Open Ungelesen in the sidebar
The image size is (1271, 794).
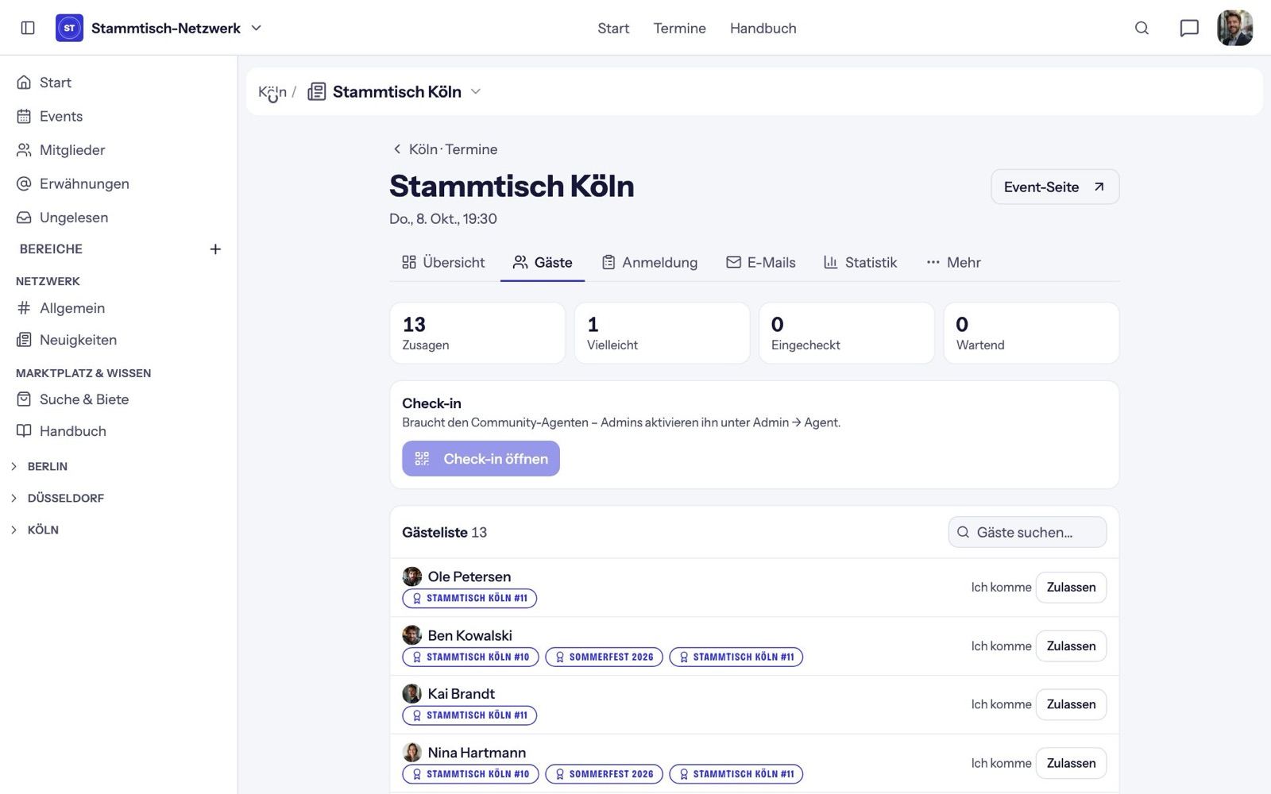coord(118,218)
